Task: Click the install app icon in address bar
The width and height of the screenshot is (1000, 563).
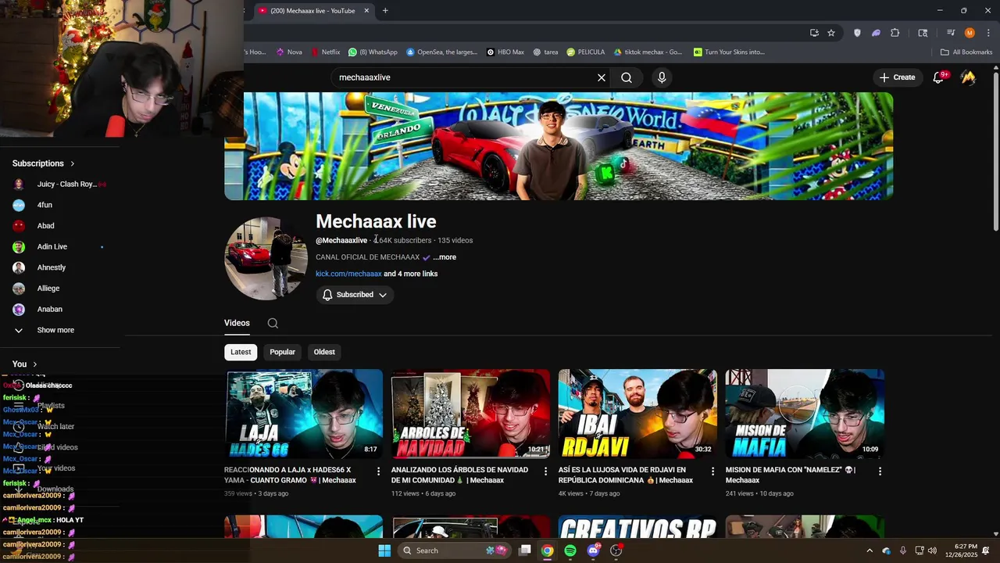Action: tap(814, 33)
